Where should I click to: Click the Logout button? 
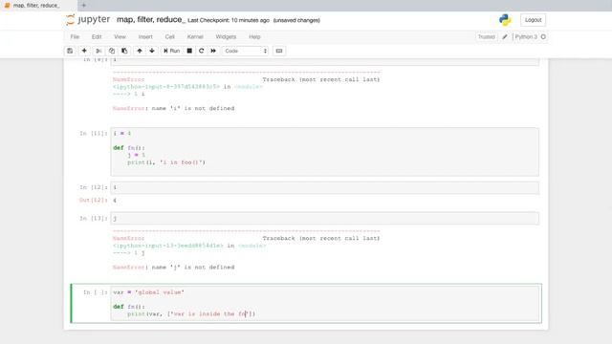(533, 20)
